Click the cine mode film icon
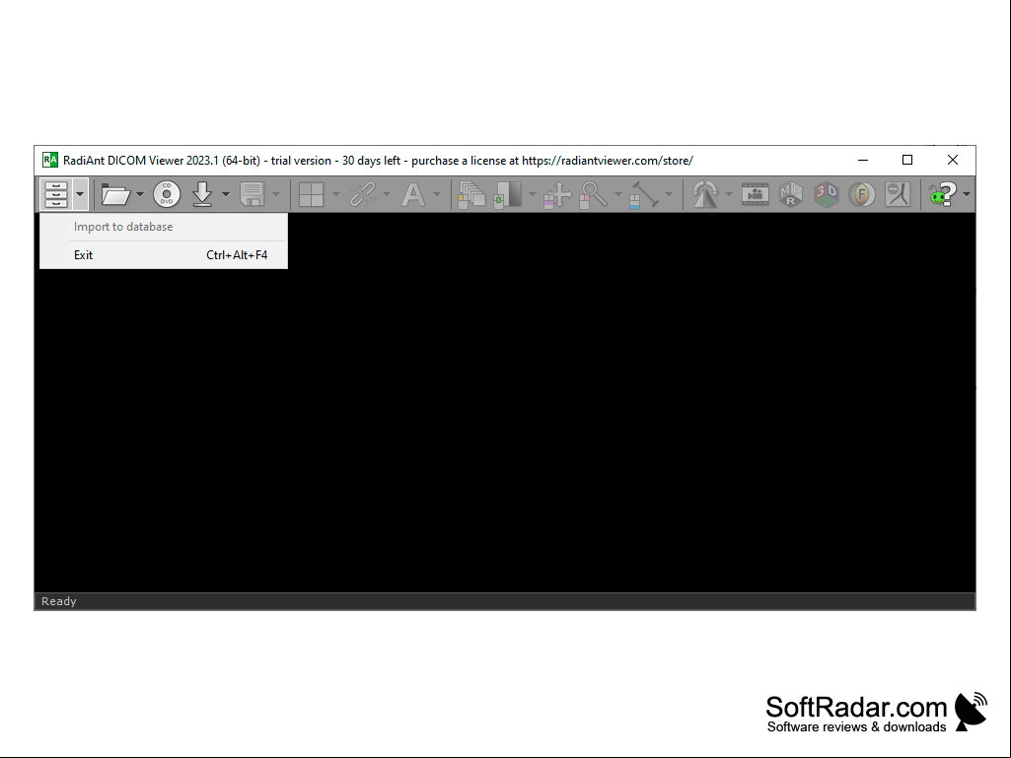The image size is (1011, 758). coord(755,194)
